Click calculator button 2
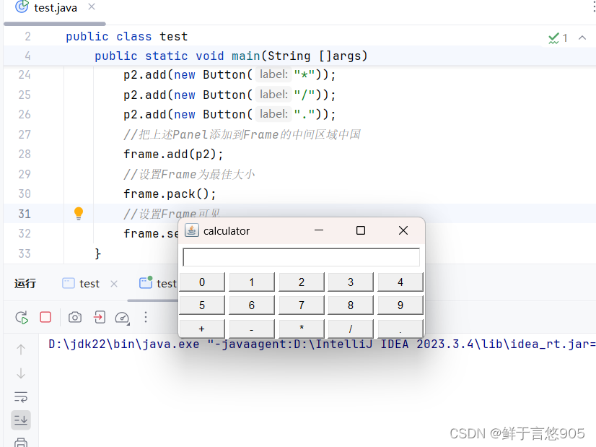 pos(302,282)
